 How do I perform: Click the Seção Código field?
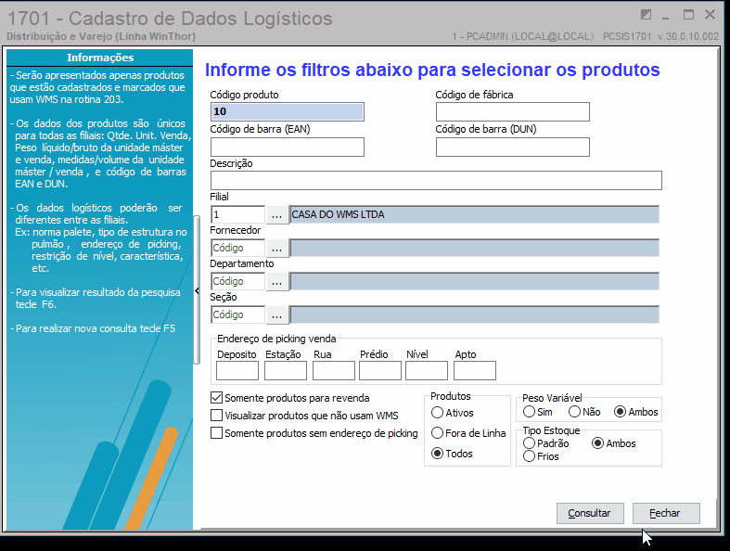click(x=237, y=315)
